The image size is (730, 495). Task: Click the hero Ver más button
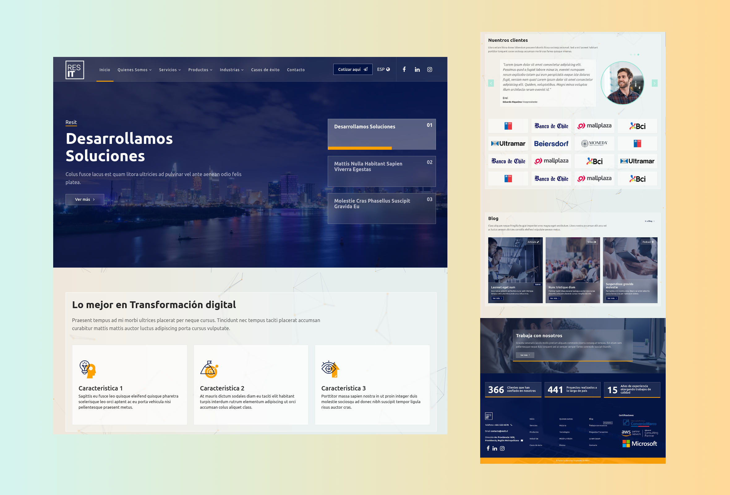[84, 199]
